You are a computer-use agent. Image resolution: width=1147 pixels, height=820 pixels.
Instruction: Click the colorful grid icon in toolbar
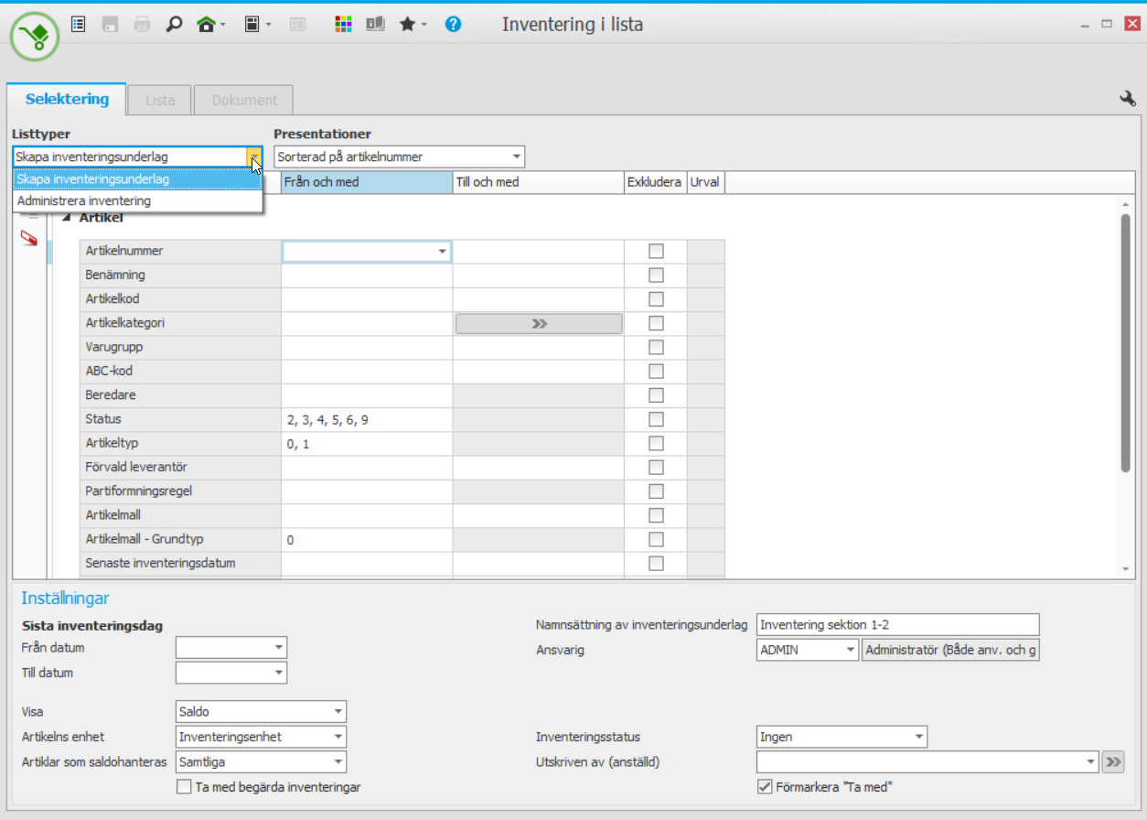[x=343, y=25]
